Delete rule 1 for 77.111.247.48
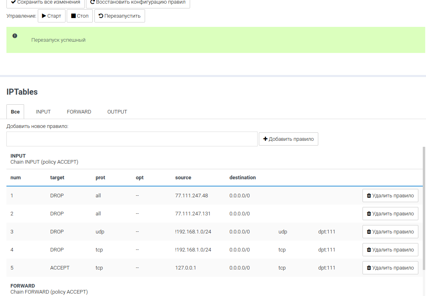 click(390, 196)
